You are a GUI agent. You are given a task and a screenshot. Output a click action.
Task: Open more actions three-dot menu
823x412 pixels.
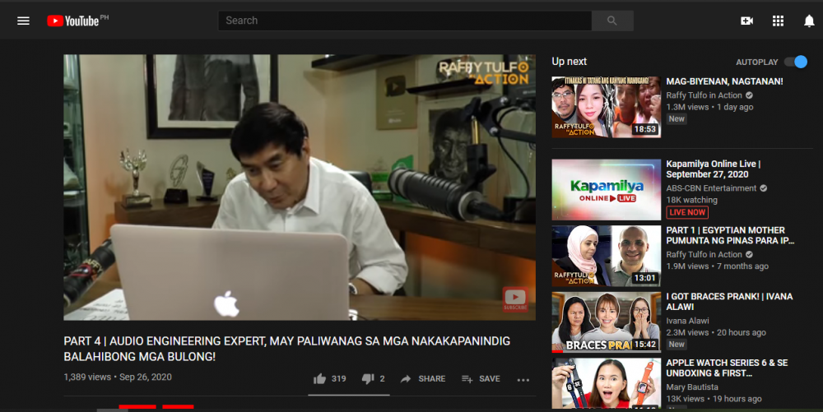click(523, 379)
